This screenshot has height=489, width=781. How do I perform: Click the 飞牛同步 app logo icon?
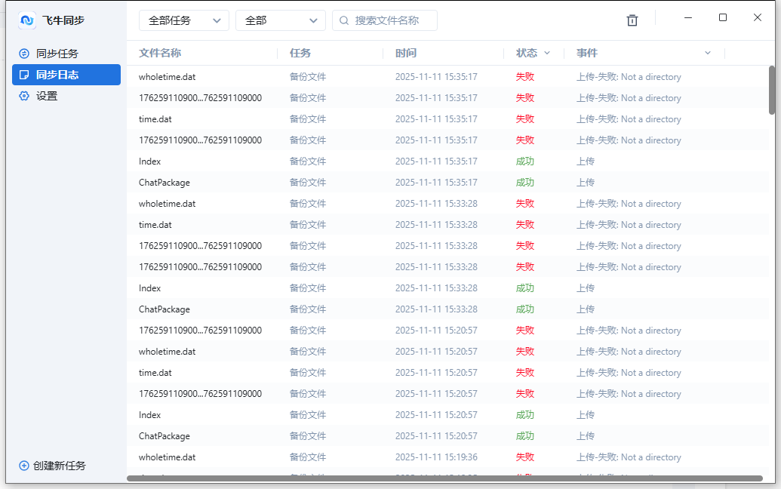(x=27, y=20)
